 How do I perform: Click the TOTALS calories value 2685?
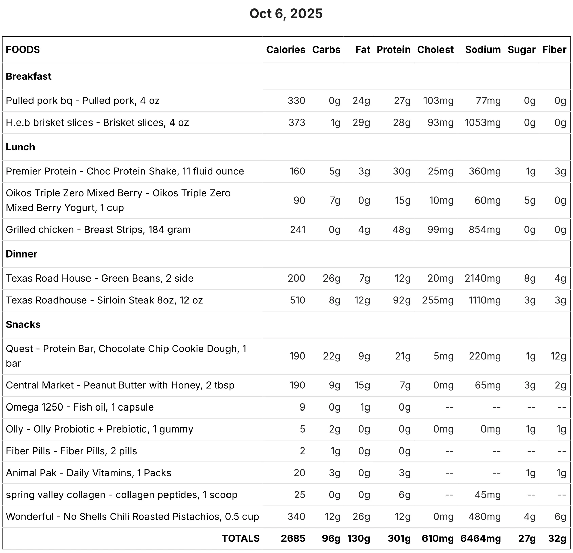(293, 538)
